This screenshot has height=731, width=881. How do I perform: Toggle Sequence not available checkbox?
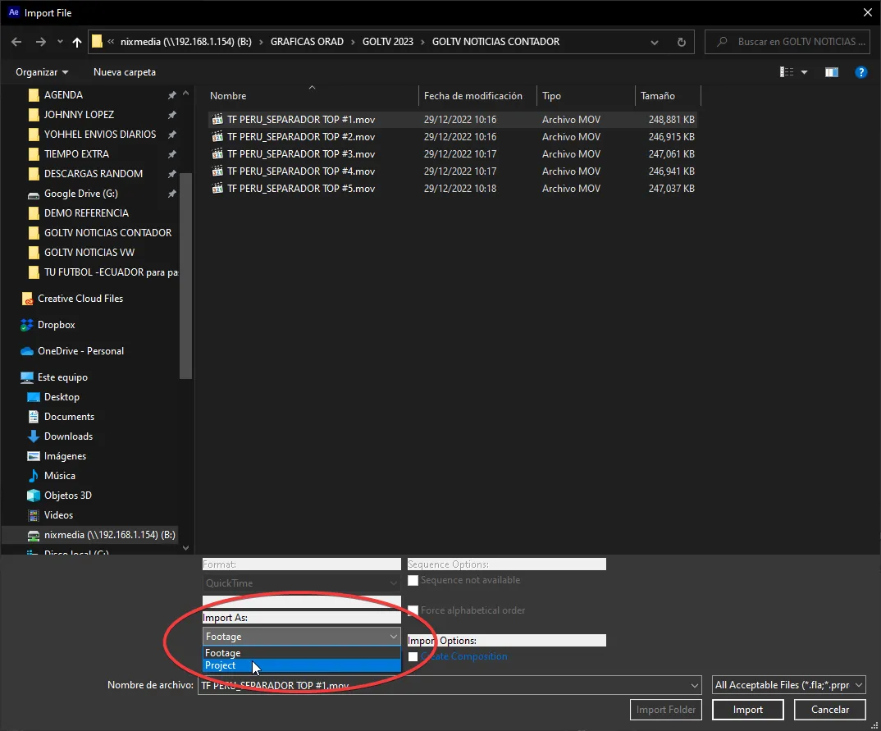click(413, 580)
